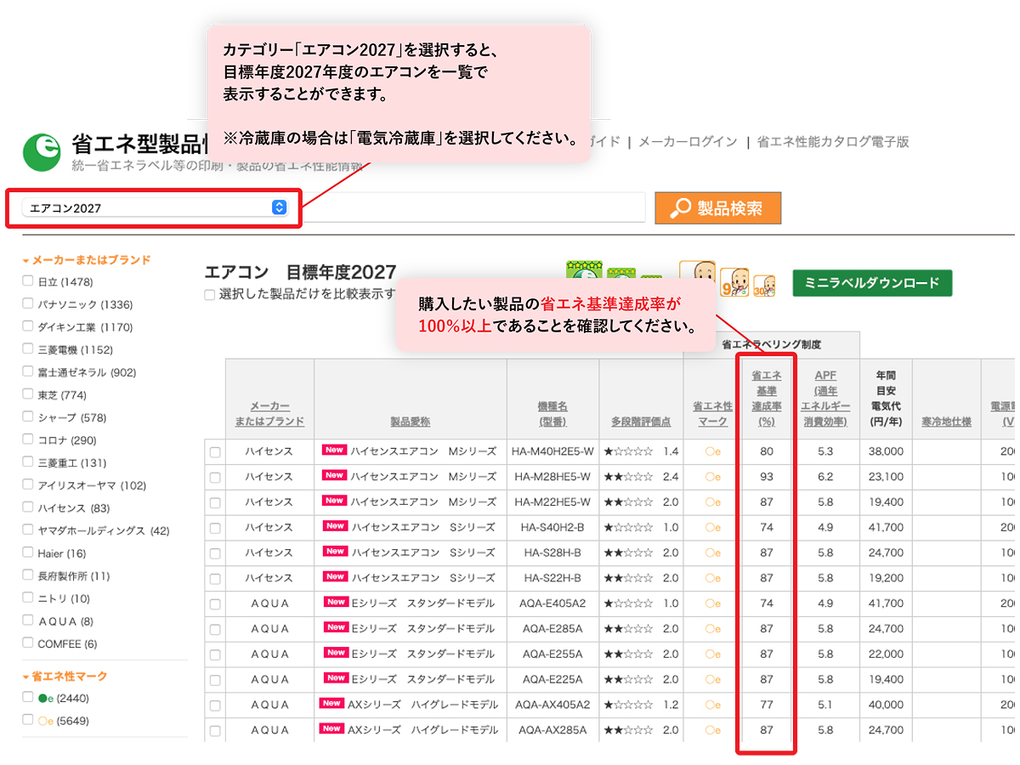Image resolution: width=1020 pixels, height=765 pixels.
Task: Click model cell HA-M22HE5-W
Action: coord(552,502)
